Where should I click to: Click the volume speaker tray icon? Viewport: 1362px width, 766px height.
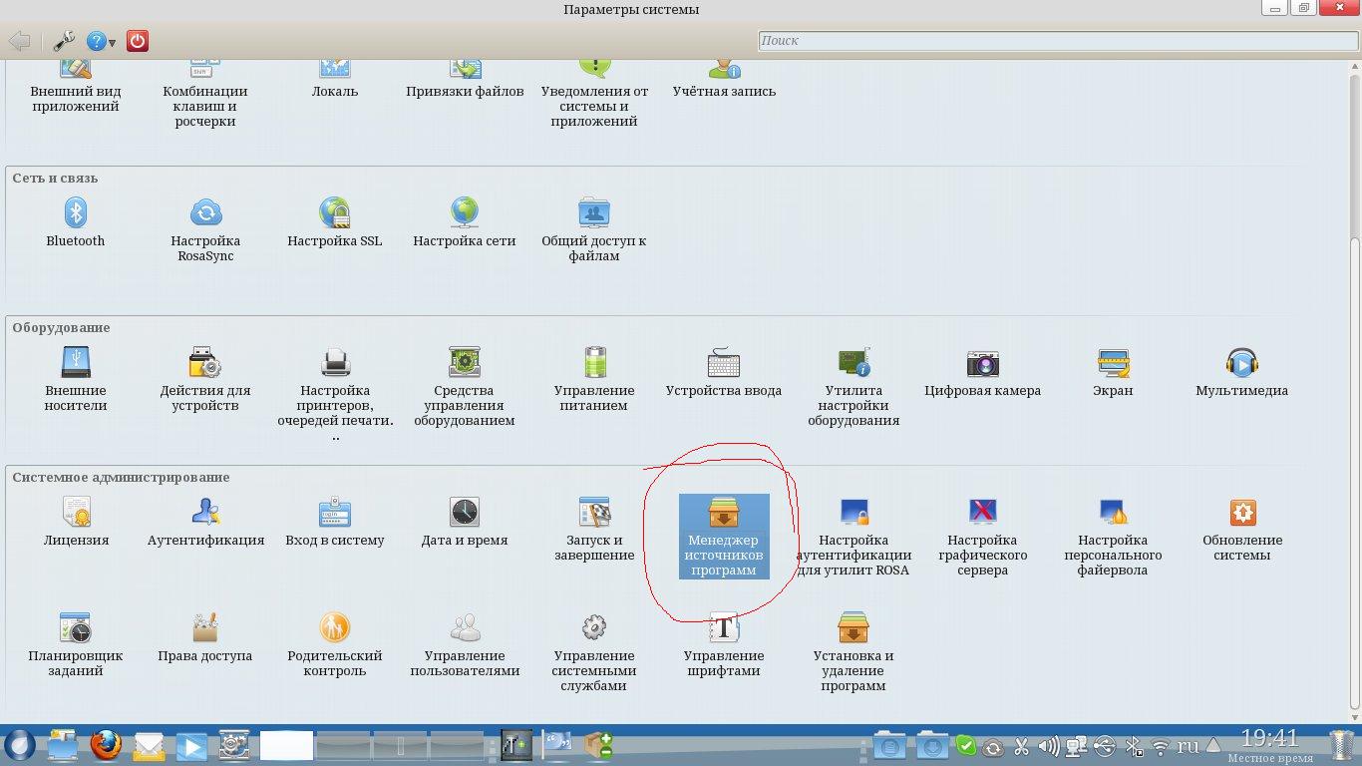click(1048, 746)
